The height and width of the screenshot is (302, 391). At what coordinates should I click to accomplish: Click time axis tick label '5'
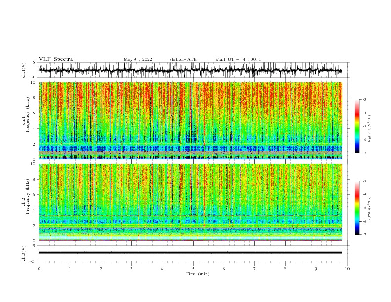[193, 269]
